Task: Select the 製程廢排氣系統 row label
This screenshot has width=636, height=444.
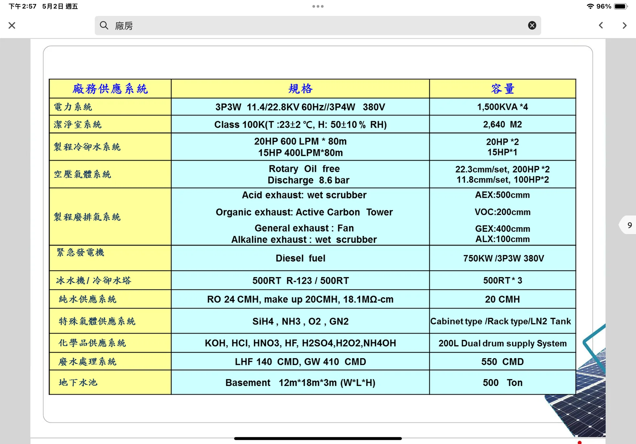Action: coord(110,217)
